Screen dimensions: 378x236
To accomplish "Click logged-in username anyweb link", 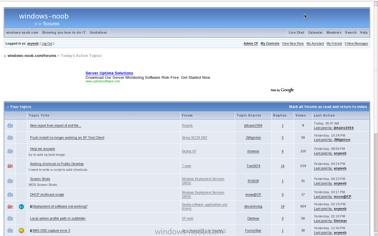I will (x=33, y=44).
